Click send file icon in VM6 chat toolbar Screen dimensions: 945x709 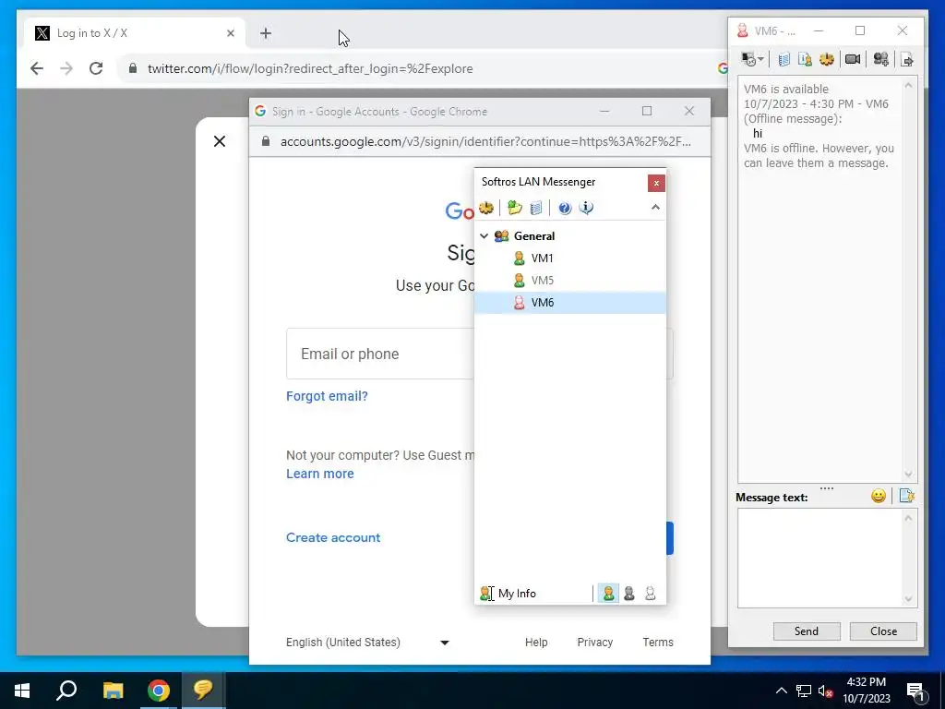coord(906,59)
